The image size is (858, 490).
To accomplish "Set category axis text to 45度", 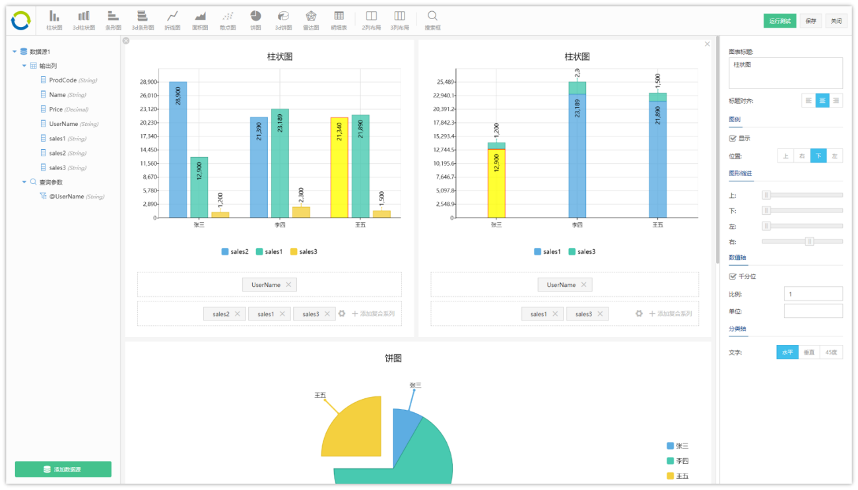I will (x=831, y=352).
